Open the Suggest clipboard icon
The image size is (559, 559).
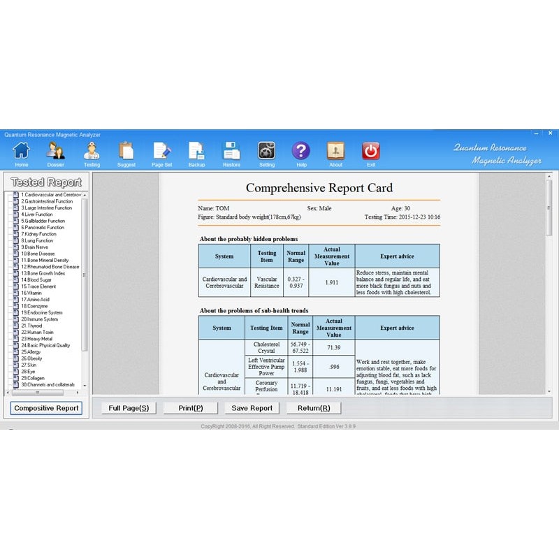coord(126,151)
